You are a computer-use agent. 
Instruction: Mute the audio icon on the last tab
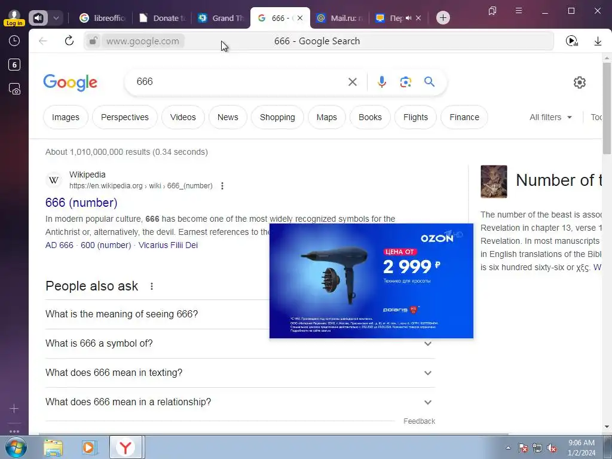tap(409, 18)
